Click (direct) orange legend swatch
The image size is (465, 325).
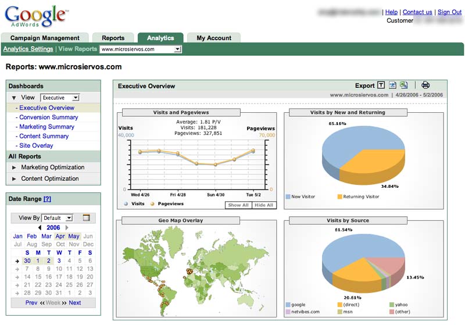click(340, 305)
